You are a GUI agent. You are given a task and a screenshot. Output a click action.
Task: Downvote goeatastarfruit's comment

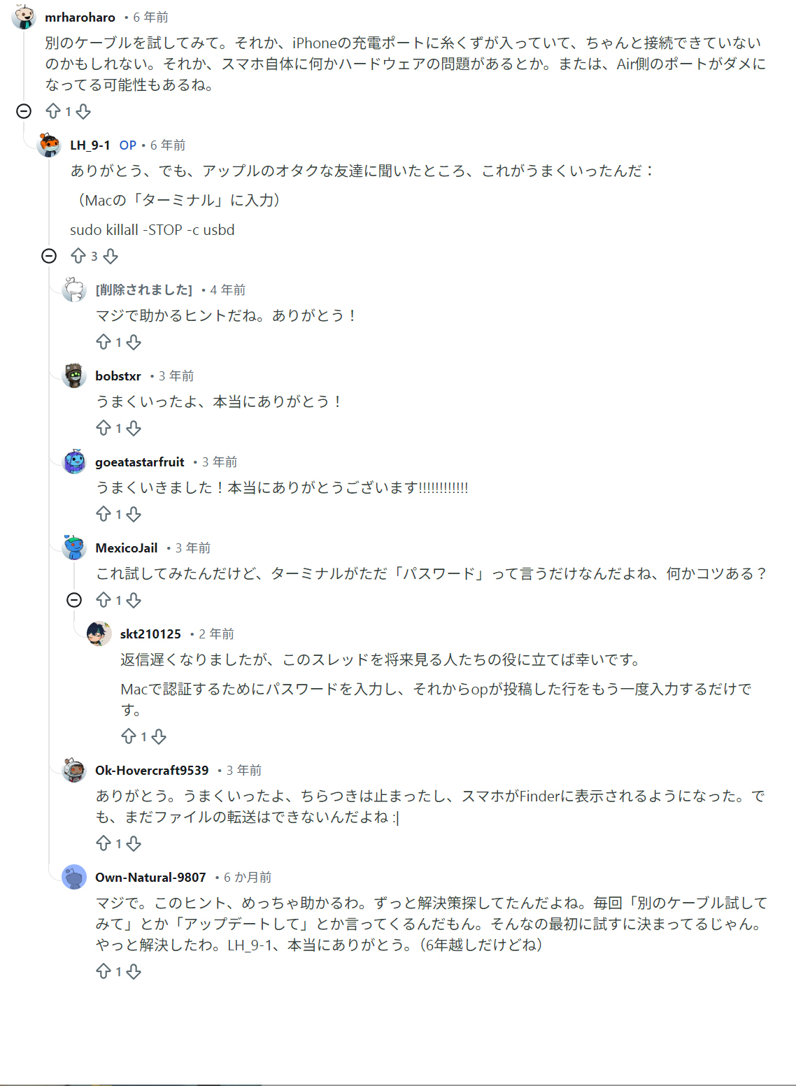(x=134, y=514)
